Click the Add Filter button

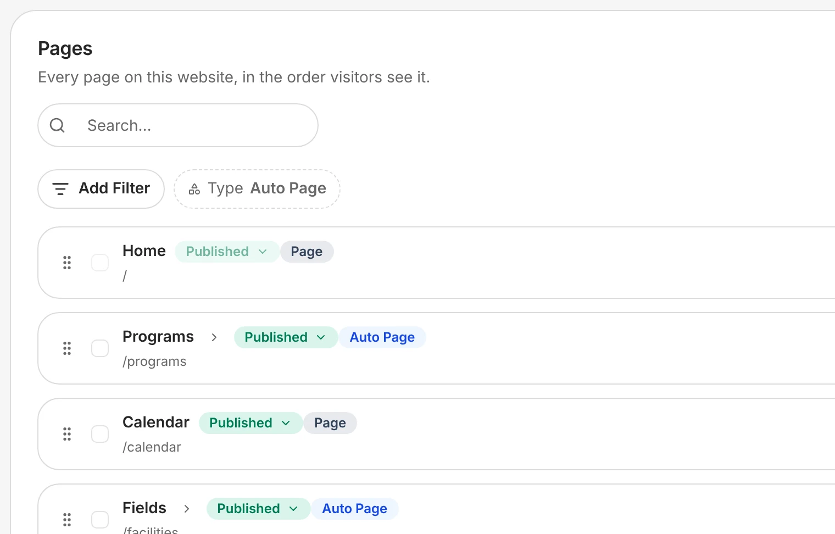(101, 189)
